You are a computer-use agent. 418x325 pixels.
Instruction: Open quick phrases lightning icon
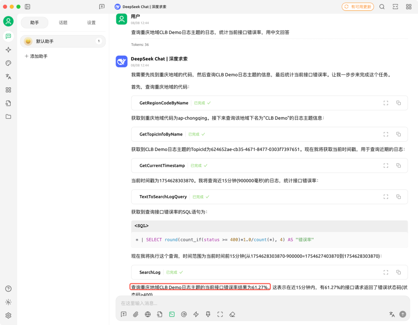click(x=196, y=314)
